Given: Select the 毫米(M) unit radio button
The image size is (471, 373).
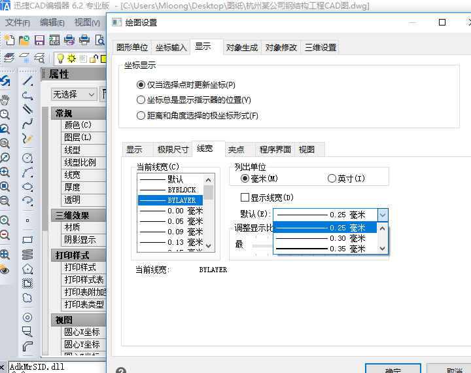Looking at the screenshot, I should coord(245,179).
